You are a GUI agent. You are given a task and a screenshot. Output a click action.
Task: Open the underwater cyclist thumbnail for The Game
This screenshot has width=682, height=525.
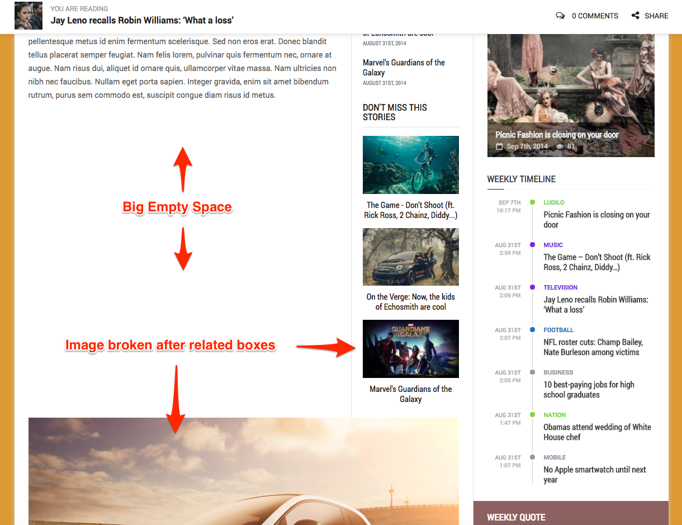pos(411,165)
